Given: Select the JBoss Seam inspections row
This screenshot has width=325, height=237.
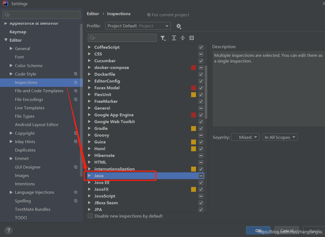Looking at the screenshot, I should (146, 203).
